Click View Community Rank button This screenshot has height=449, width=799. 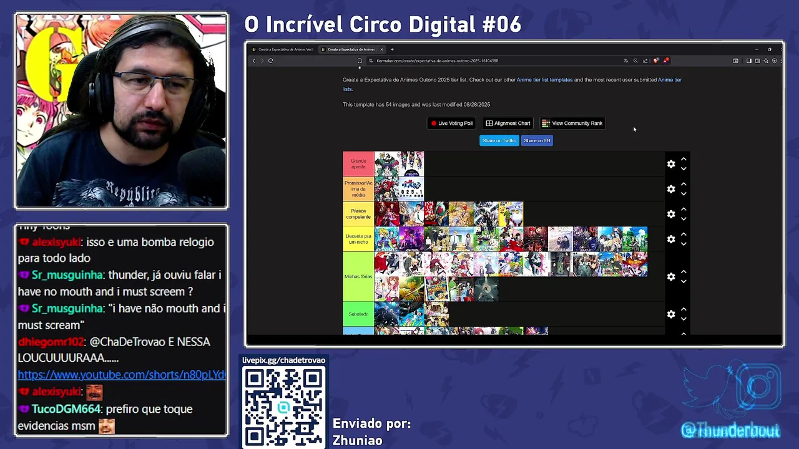[572, 123]
